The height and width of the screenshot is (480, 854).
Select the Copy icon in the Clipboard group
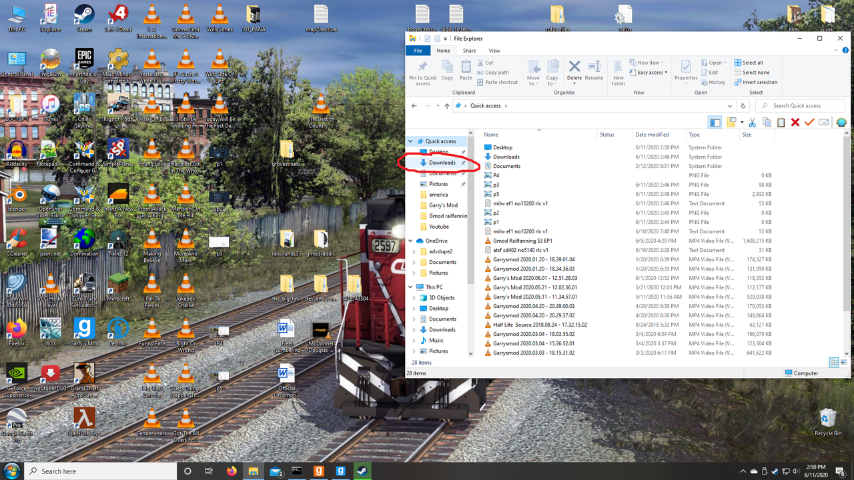pos(446,70)
